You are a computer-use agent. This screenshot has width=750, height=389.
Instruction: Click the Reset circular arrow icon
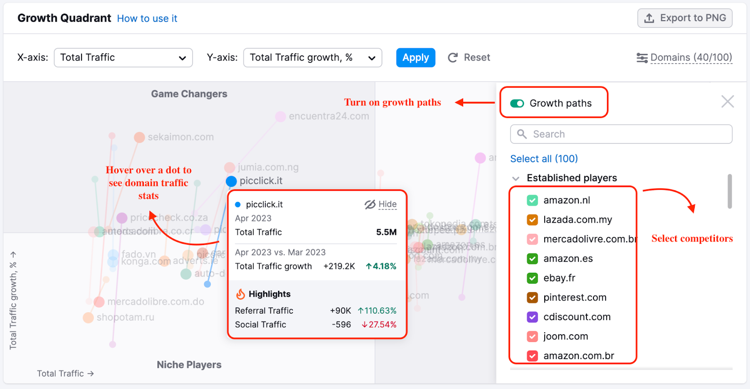point(453,58)
